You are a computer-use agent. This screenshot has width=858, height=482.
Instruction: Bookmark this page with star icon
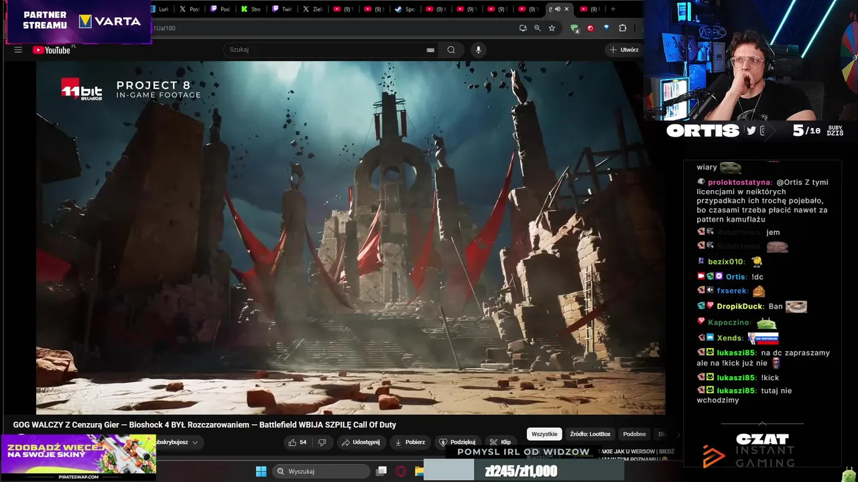tap(552, 28)
